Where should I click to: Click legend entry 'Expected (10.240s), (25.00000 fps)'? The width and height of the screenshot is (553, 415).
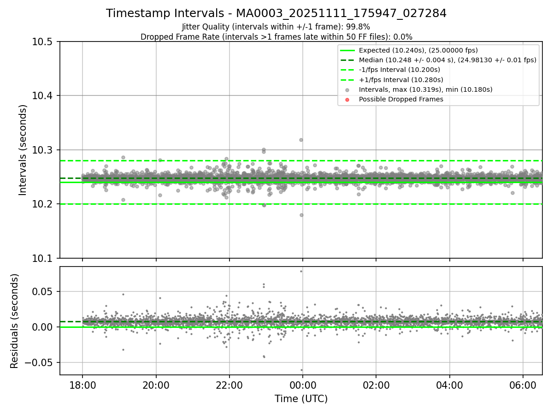click(418, 50)
